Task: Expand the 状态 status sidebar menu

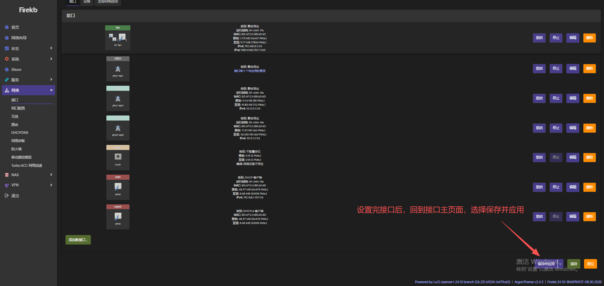Action: 51,48
